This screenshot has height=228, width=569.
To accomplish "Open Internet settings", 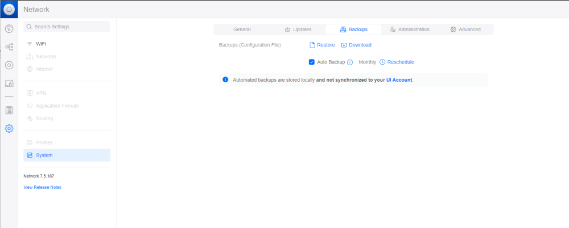I will (x=67, y=69).
